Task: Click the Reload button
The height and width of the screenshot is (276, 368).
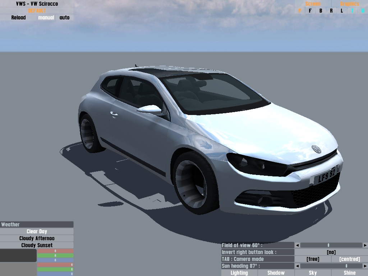Action: click(18, 18)
